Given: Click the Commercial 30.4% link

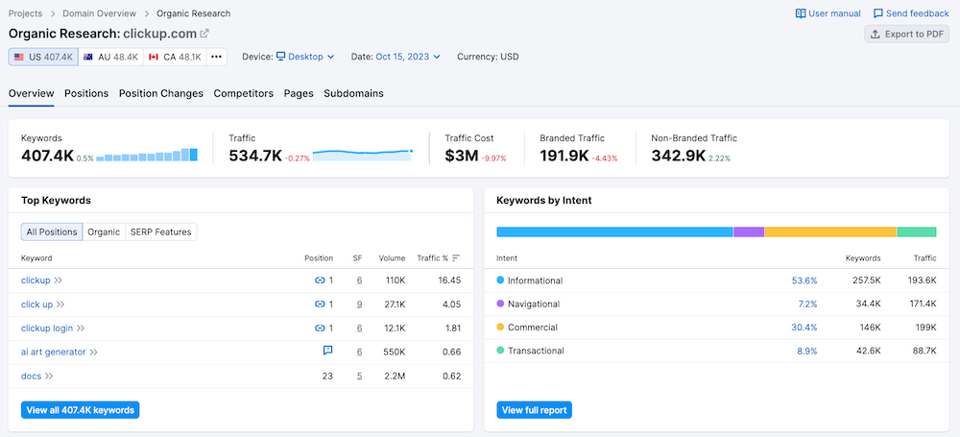Looking at the screenshot, I should point(804,328).
